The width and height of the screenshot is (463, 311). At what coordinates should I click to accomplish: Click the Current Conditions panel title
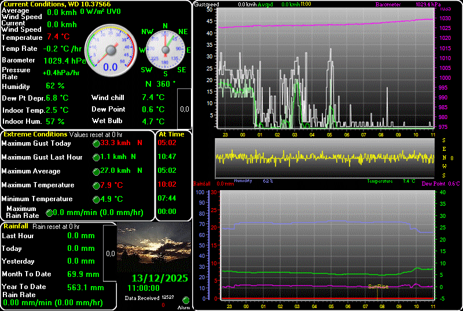49,4
